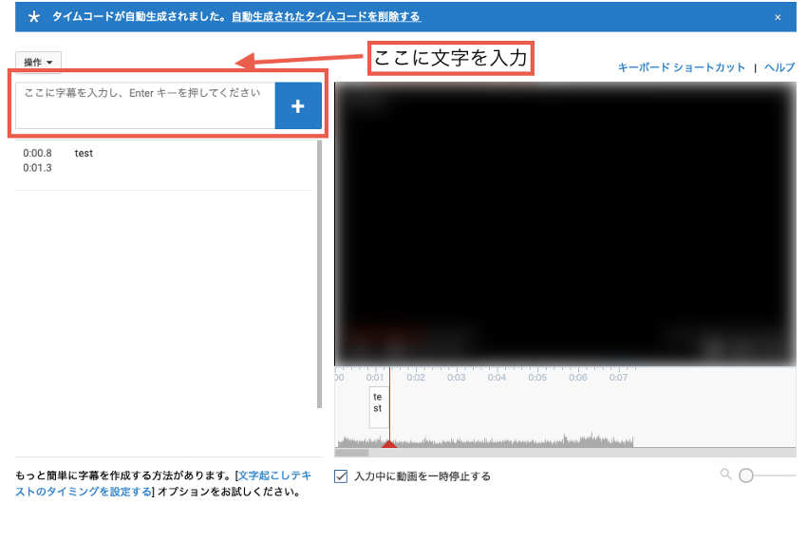Open the ヘルプ link
807x559 pixels.
[x=779, y=67]
